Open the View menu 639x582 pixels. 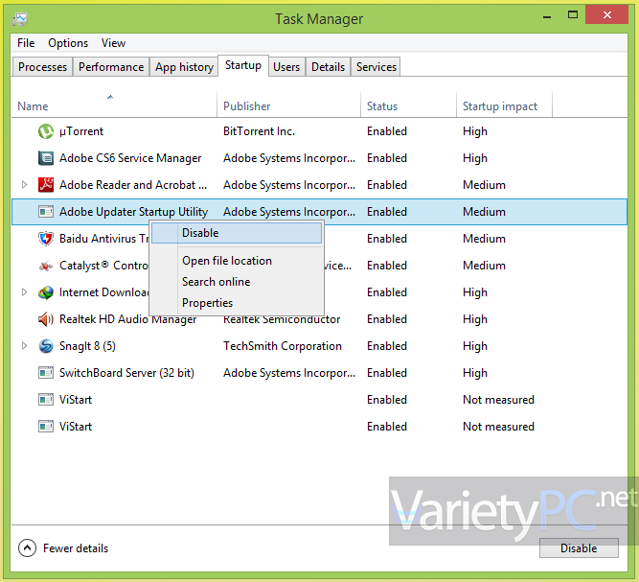point(113,43)
